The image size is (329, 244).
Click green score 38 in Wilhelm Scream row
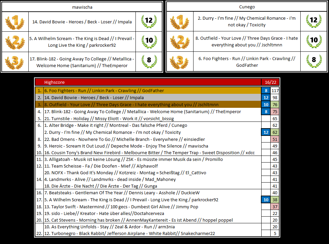coord(275,200)
